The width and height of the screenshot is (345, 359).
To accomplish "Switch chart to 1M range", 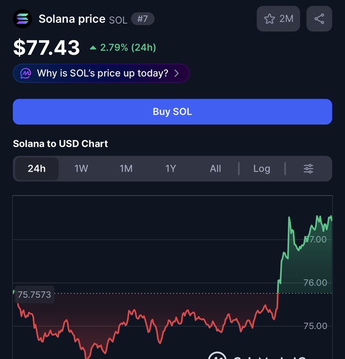I will click(x=126, y=169).
